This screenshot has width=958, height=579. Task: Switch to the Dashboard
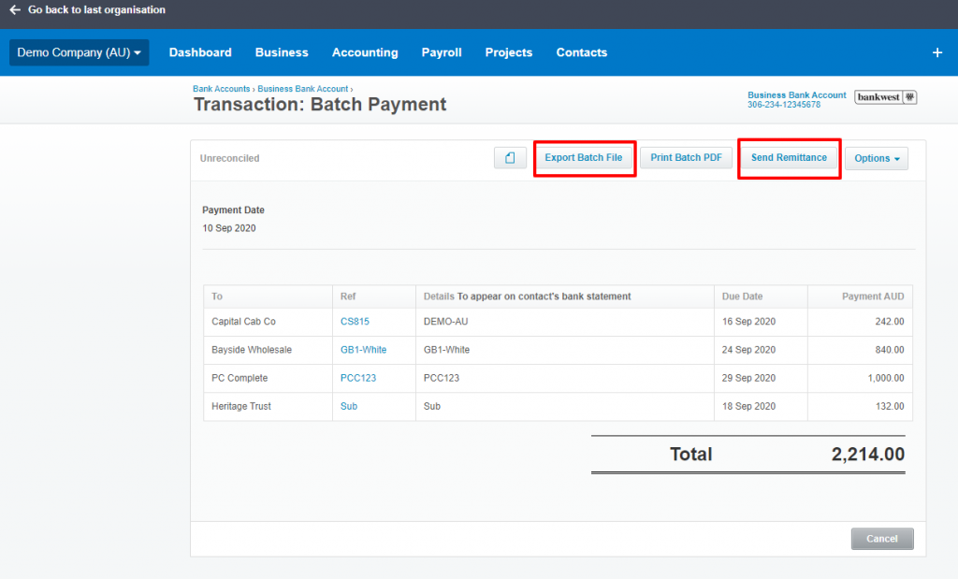coord(200,52)
